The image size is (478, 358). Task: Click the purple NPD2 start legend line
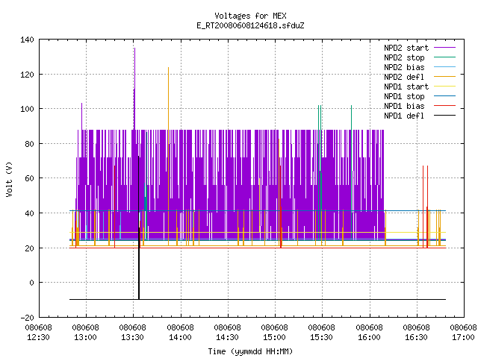click(x=445, y=48)
